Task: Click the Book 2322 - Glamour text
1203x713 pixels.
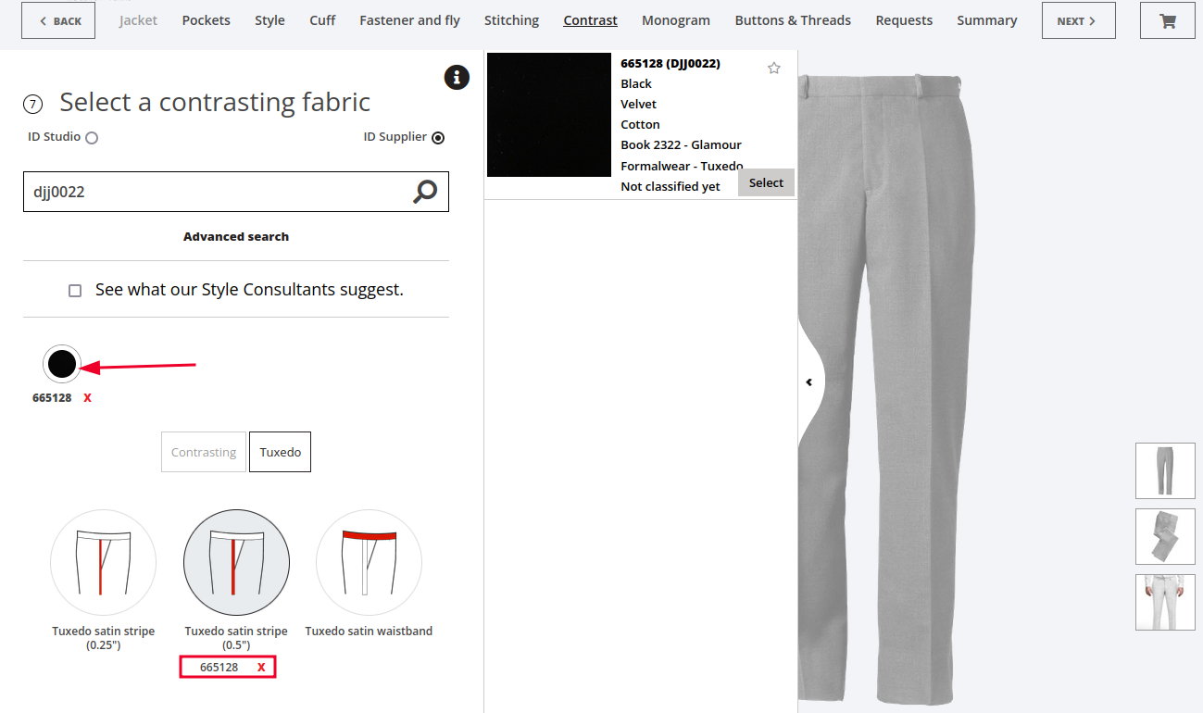Action: (x=681, y=145)
